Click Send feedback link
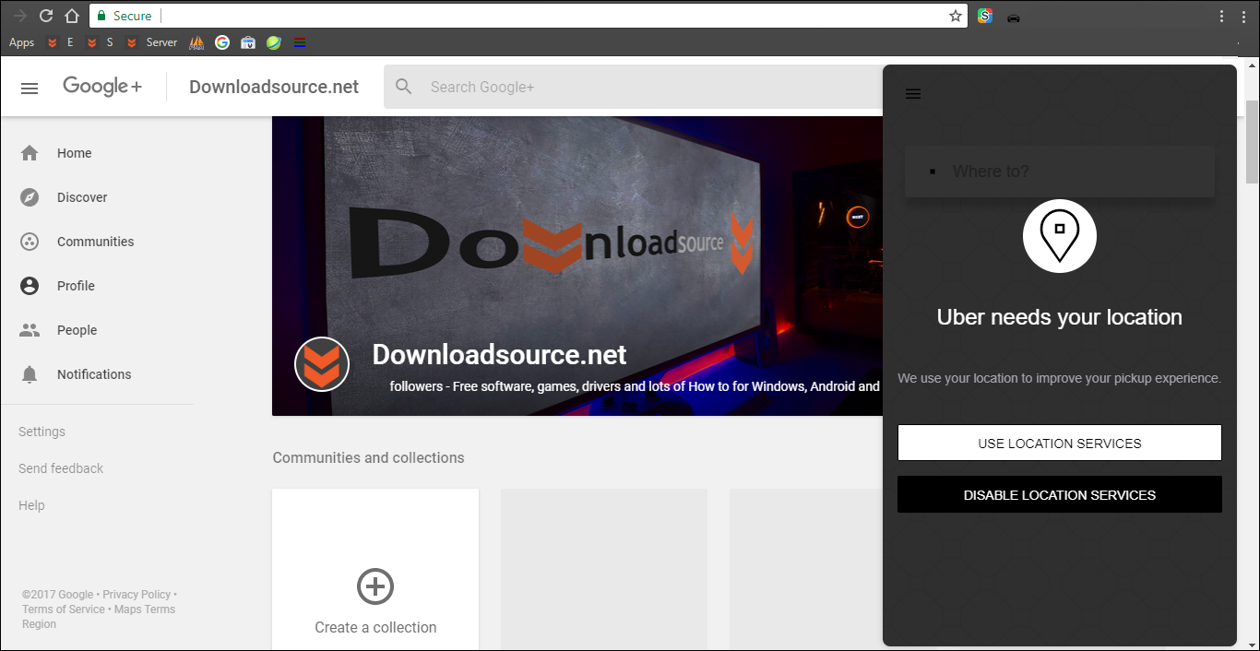 (x=61, y=468)
